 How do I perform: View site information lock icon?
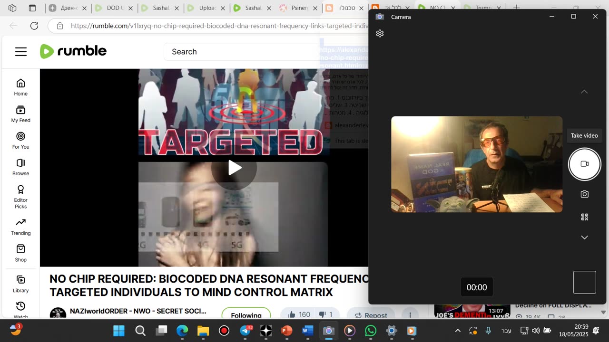[x=60, y=26]
